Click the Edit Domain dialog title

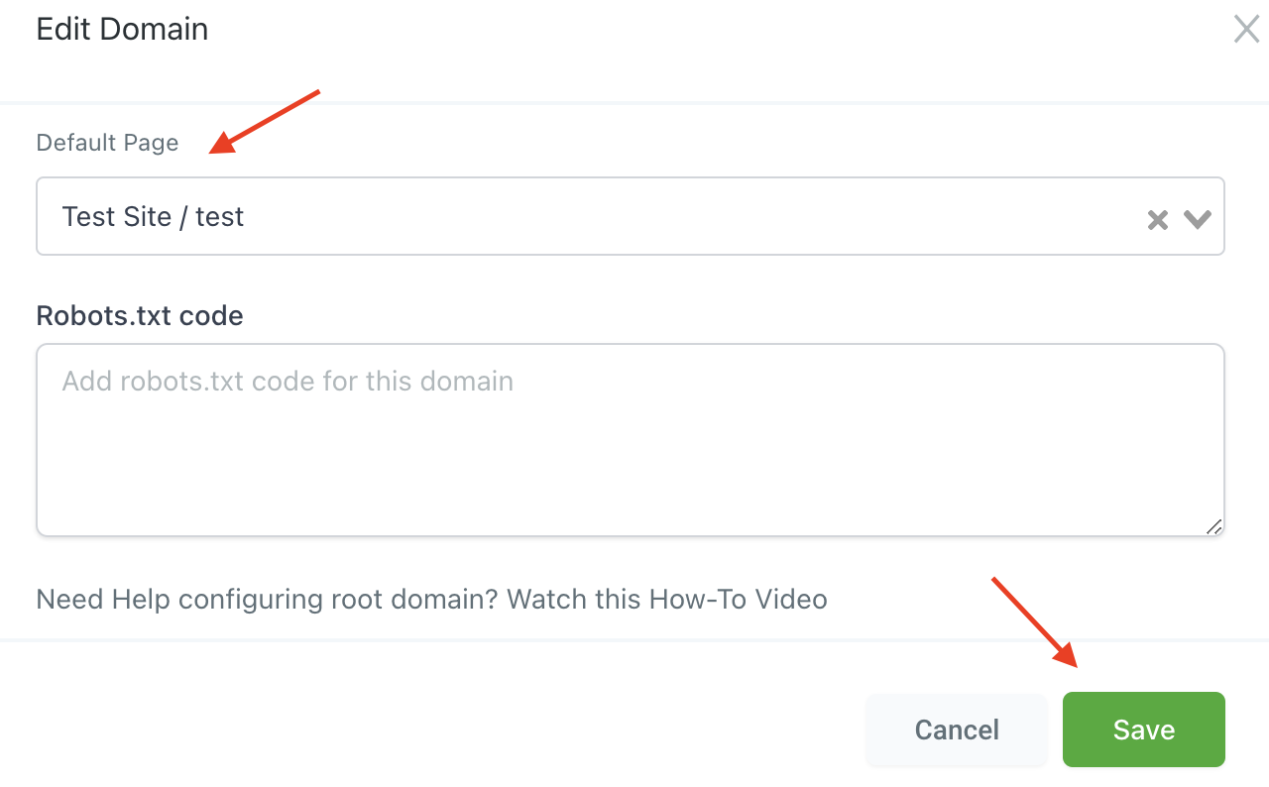[122, 29]
